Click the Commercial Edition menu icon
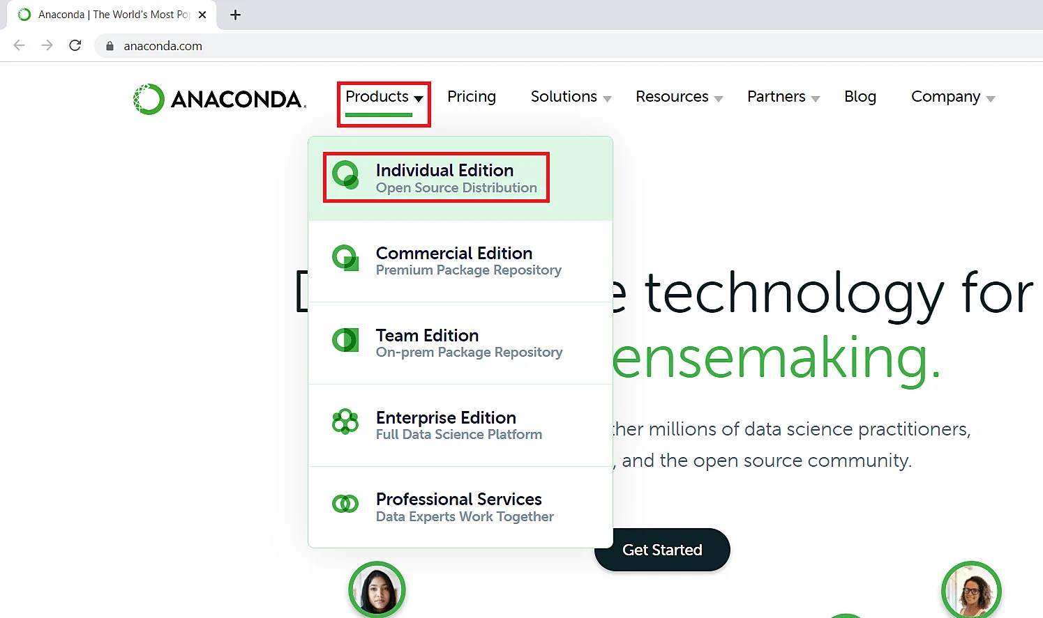 click(345, 258)
